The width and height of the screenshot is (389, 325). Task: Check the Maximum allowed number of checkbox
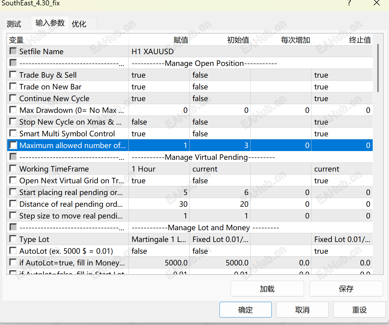tap(13, 145)
